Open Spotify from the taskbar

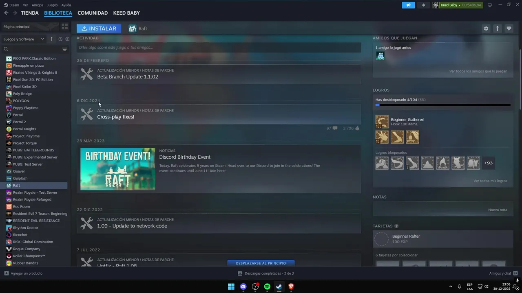[x=267, y=286]
